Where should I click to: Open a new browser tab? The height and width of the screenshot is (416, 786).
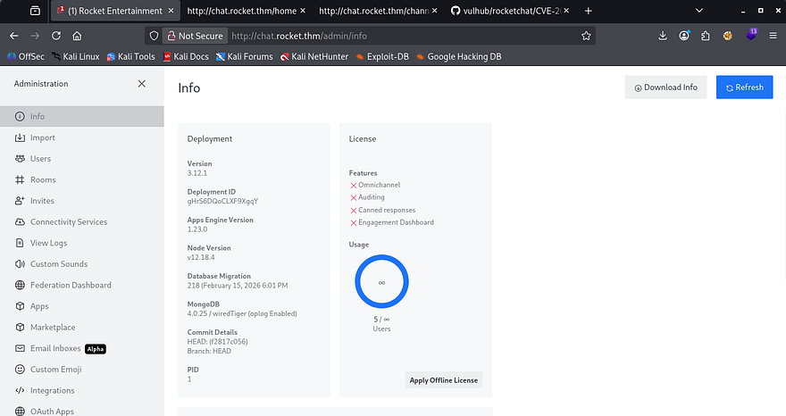point(588,11)
